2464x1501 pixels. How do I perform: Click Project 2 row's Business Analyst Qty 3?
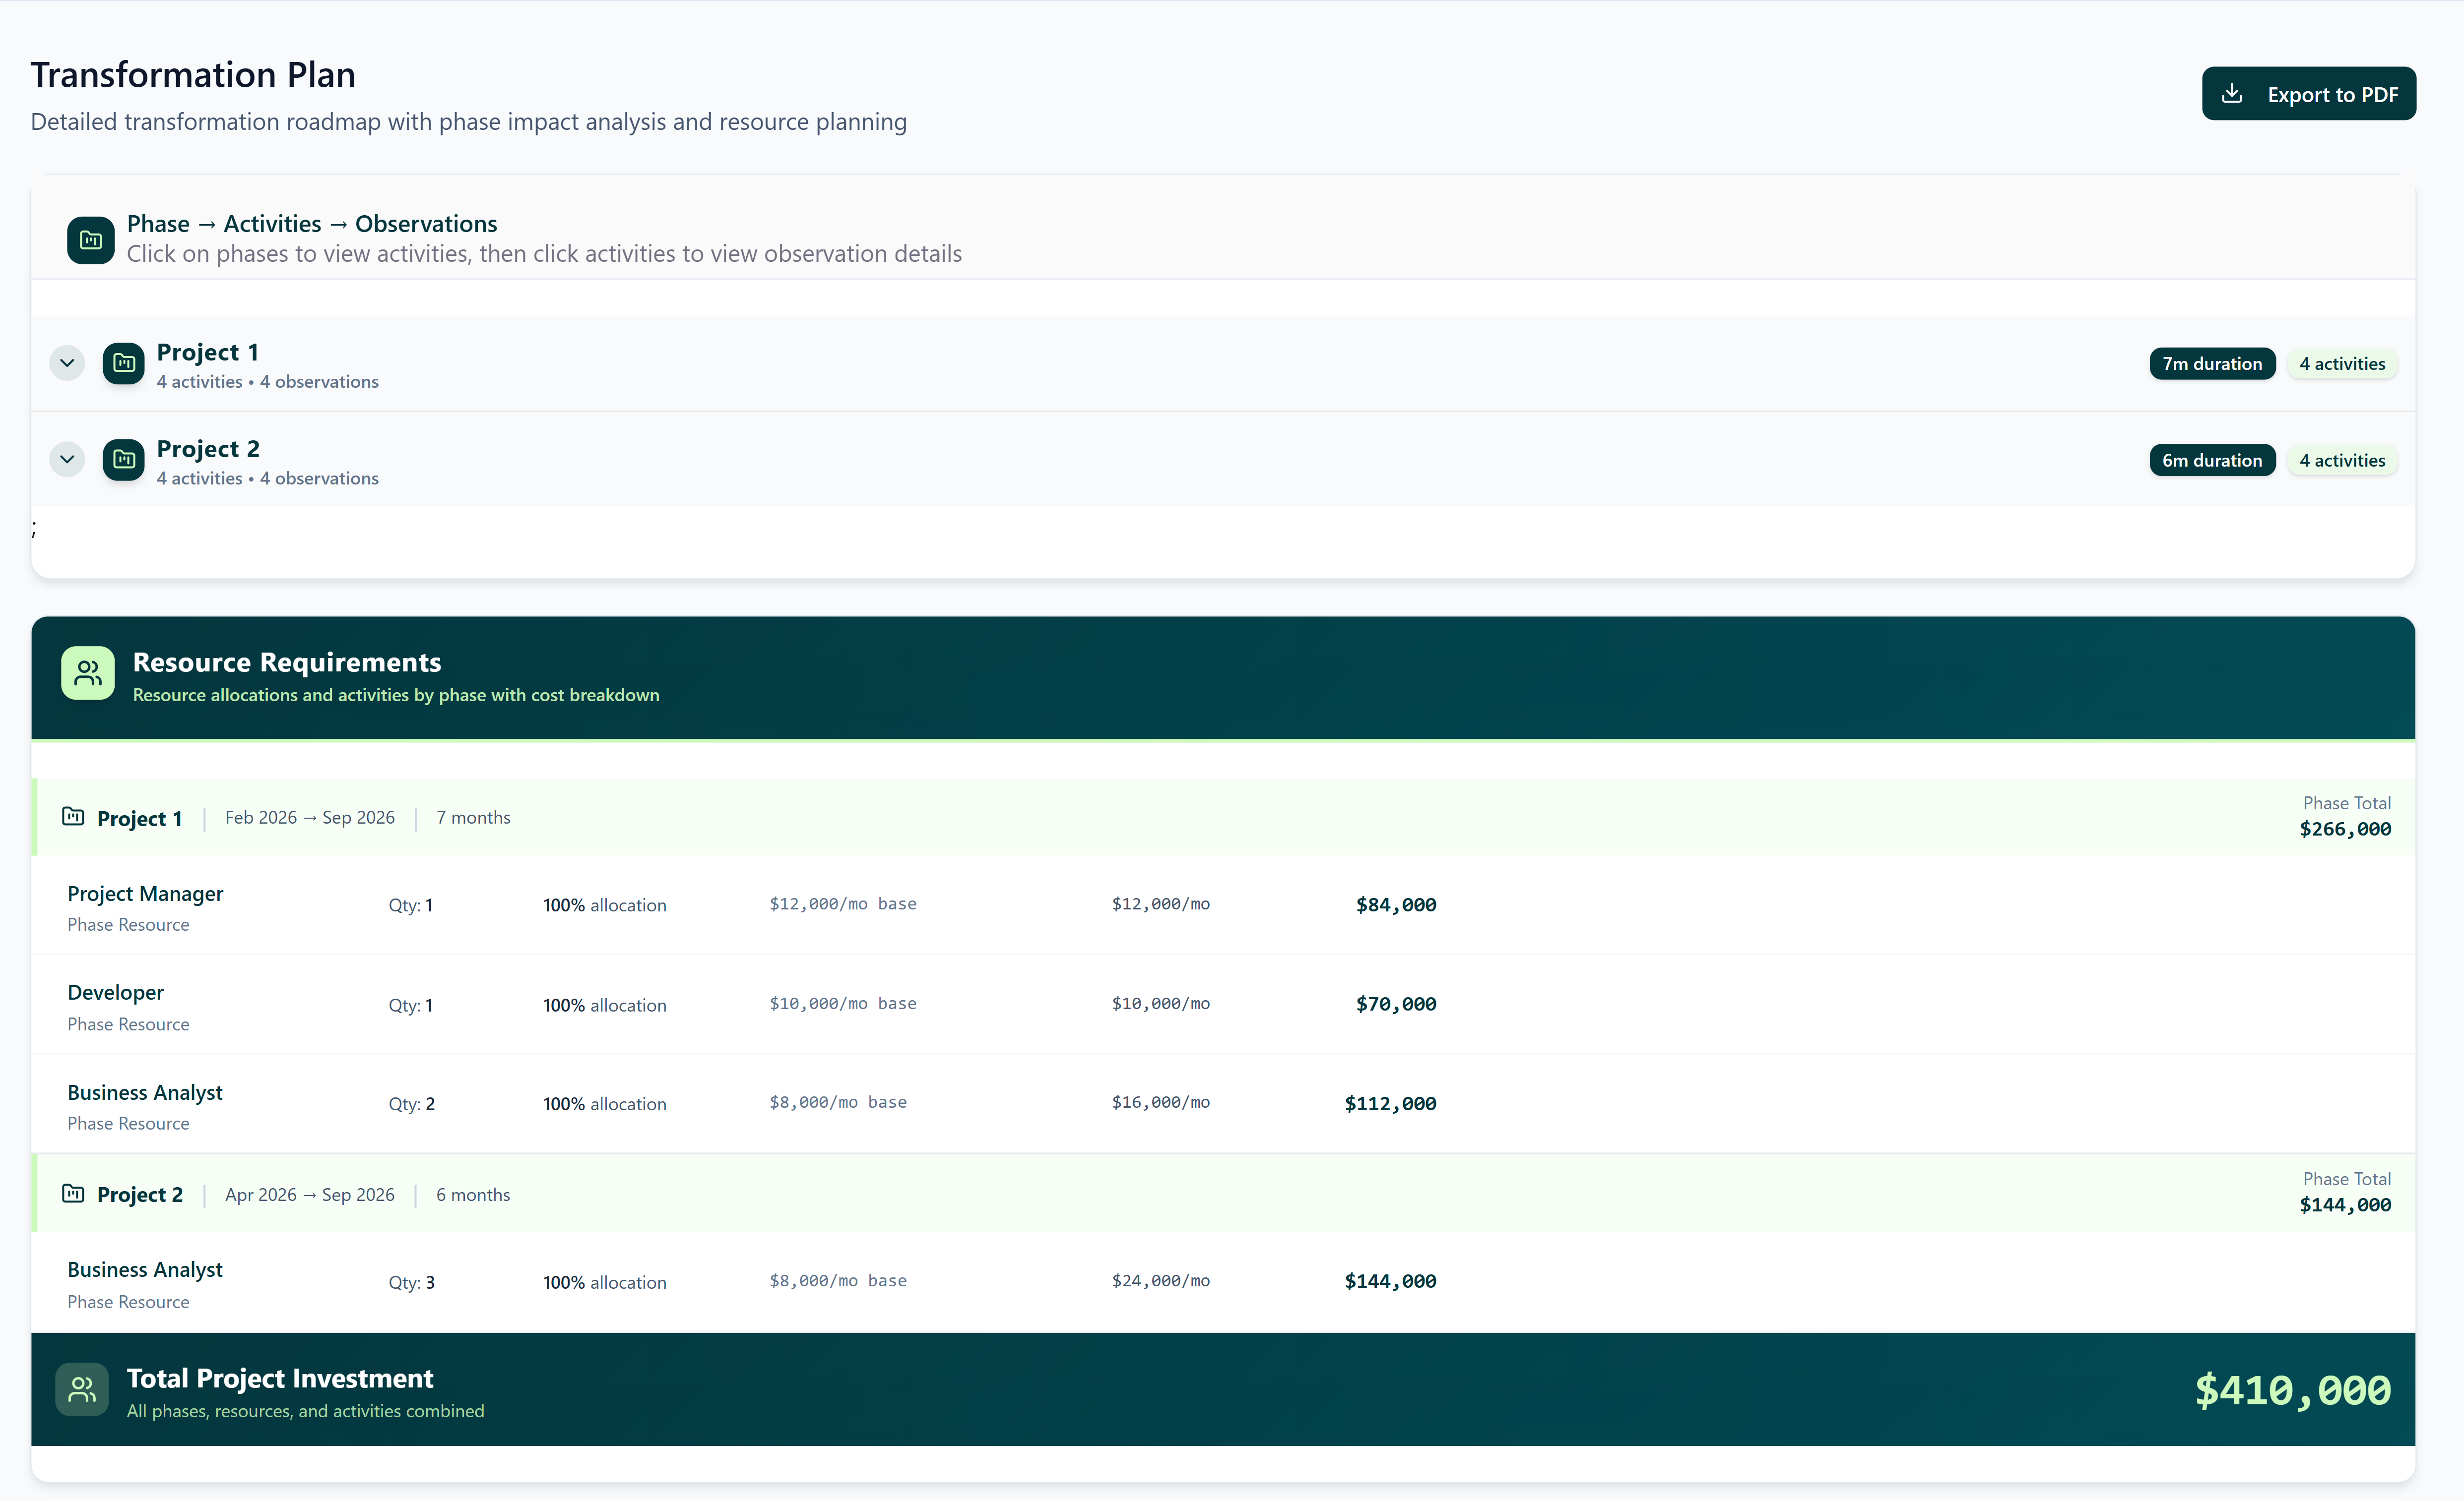pyautogui.click(x=411, y=1282)
